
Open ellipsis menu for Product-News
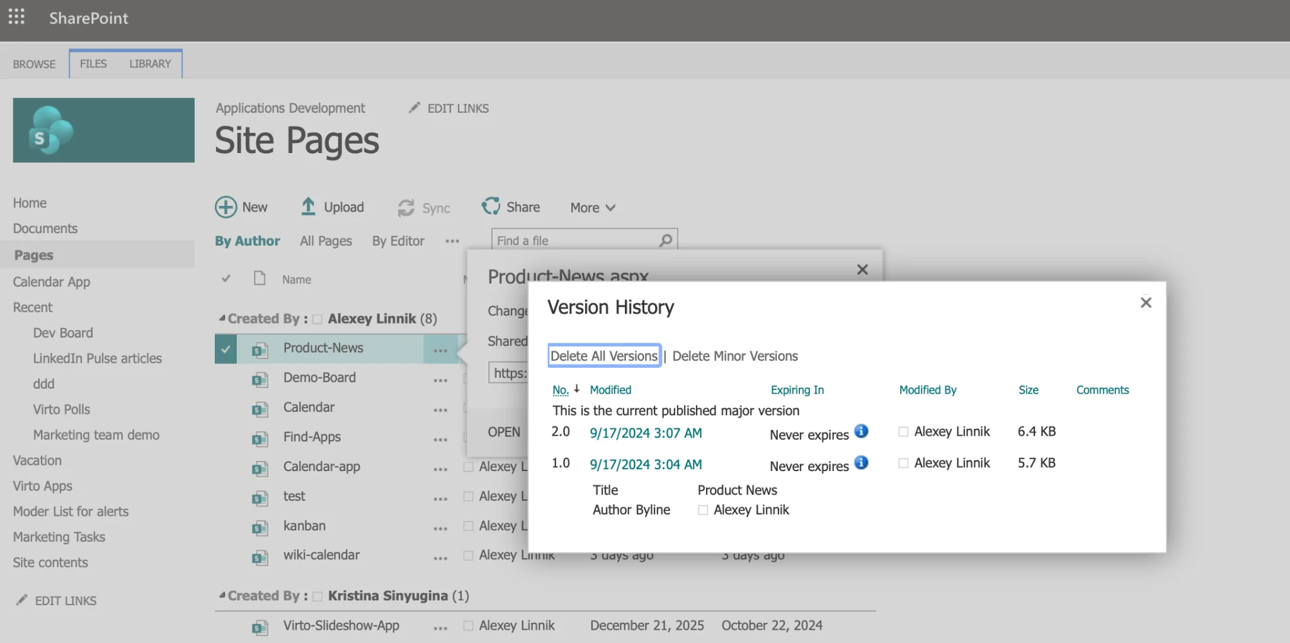click(x=440, y=350)
